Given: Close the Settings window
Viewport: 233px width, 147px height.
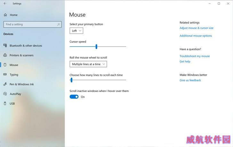Looking at the screenshot, I should click(228, 4).
